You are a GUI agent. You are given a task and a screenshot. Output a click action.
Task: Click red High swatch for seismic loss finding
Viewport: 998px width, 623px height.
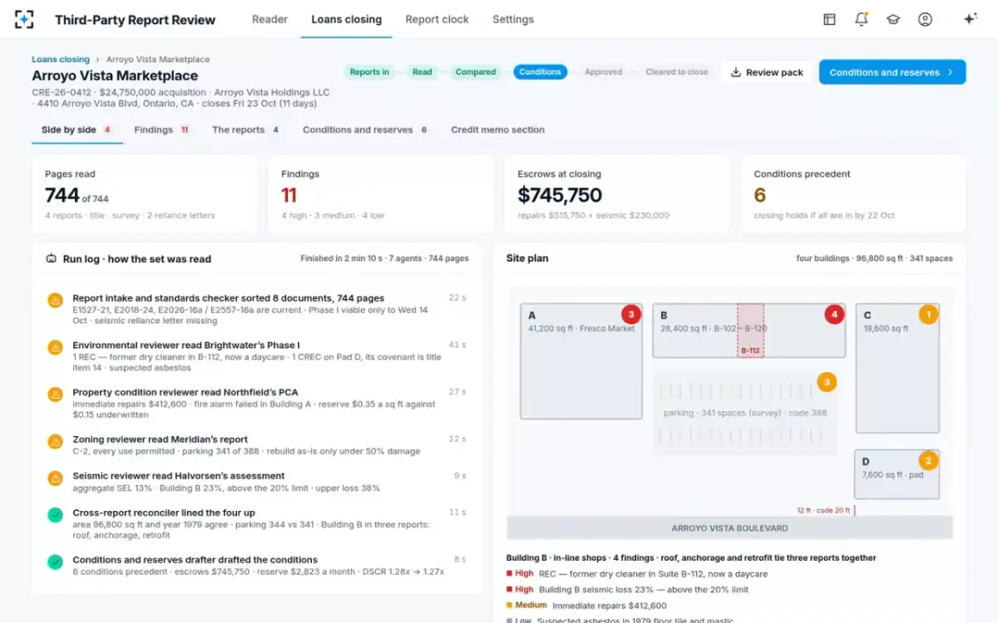(x=509, y=590)
